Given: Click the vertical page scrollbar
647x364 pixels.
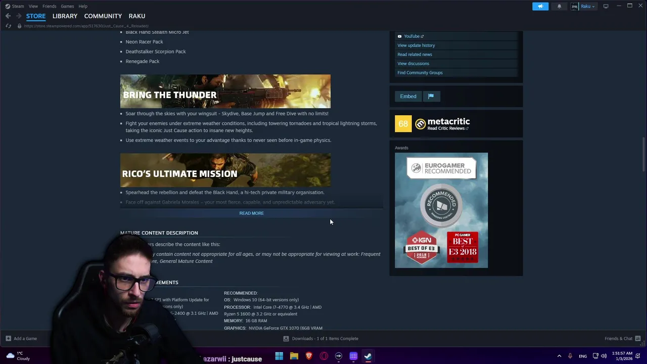Looking at the screenshot, I should (x=644, y=154).
